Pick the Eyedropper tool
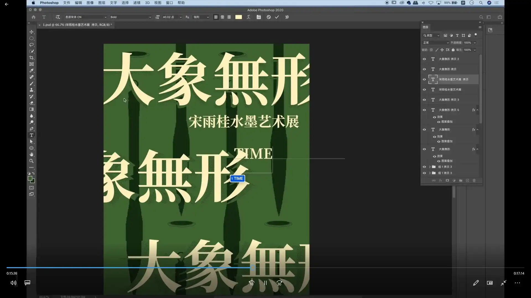Screen dimensions: 531x298 pos(32,71)
